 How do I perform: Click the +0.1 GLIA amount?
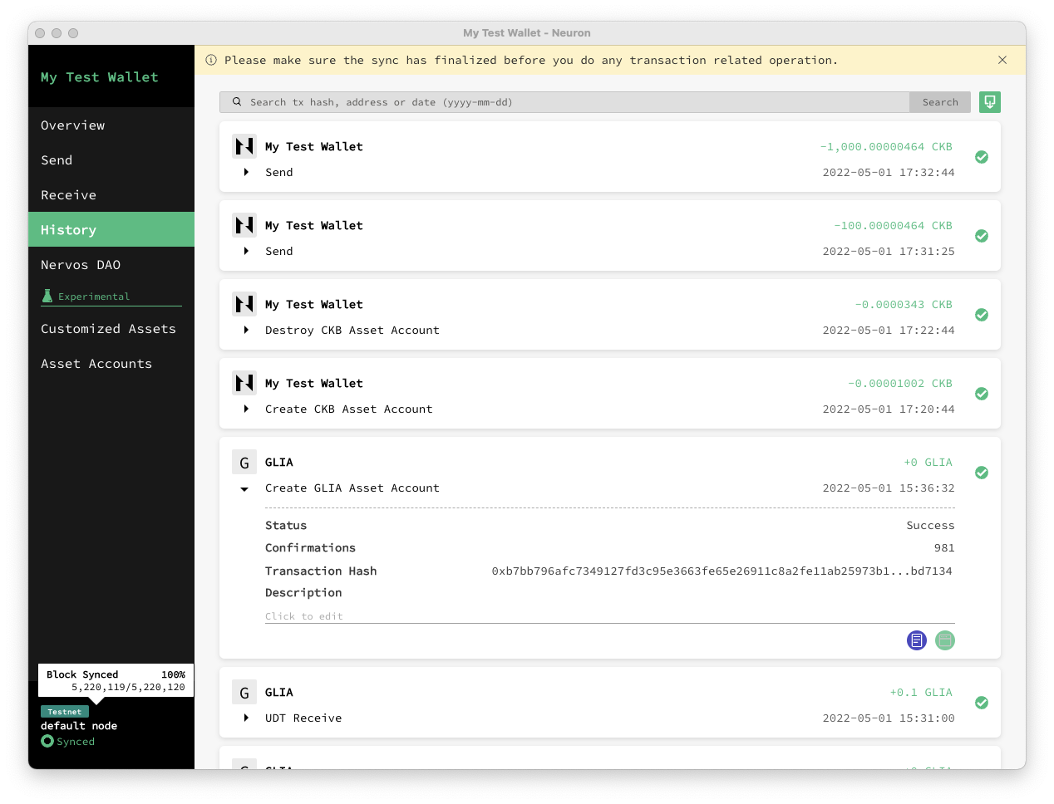point(921,692)
